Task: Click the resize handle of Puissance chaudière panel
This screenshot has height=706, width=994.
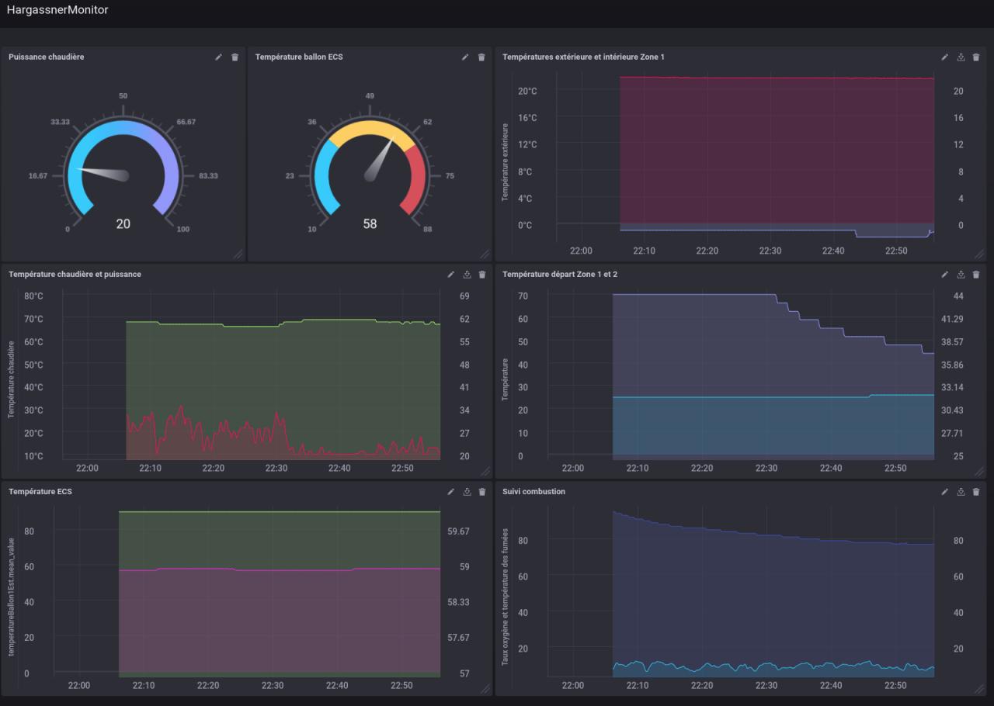Action: tap(238, 254)
